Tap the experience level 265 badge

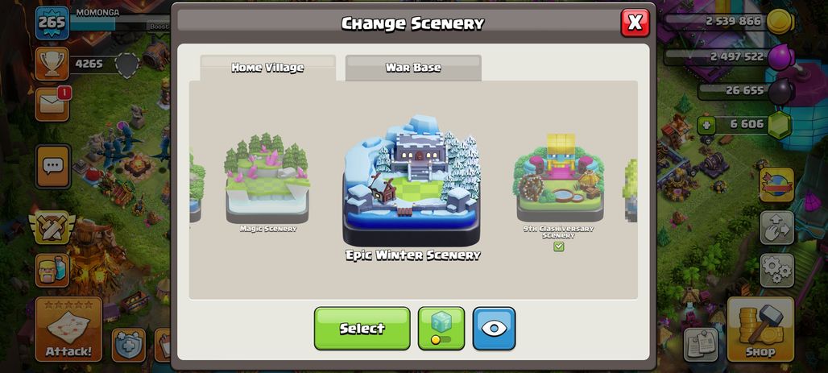point(52,23)
